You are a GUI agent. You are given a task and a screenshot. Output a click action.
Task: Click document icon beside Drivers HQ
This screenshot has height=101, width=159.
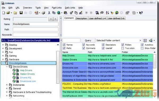17,78
